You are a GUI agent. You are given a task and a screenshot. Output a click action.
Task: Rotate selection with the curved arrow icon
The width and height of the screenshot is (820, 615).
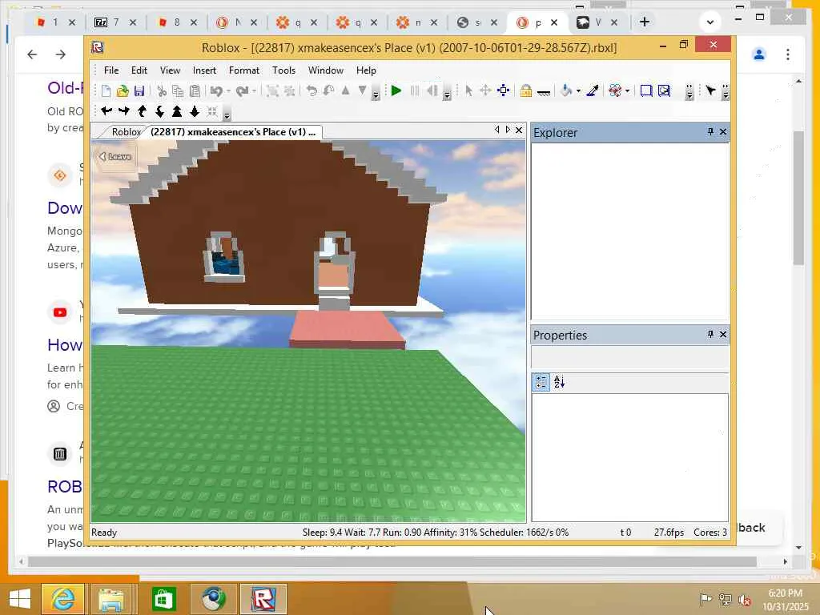point(312,91)
